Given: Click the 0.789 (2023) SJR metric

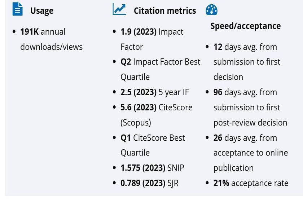Looking at the screenshot, I should point(149,183).
